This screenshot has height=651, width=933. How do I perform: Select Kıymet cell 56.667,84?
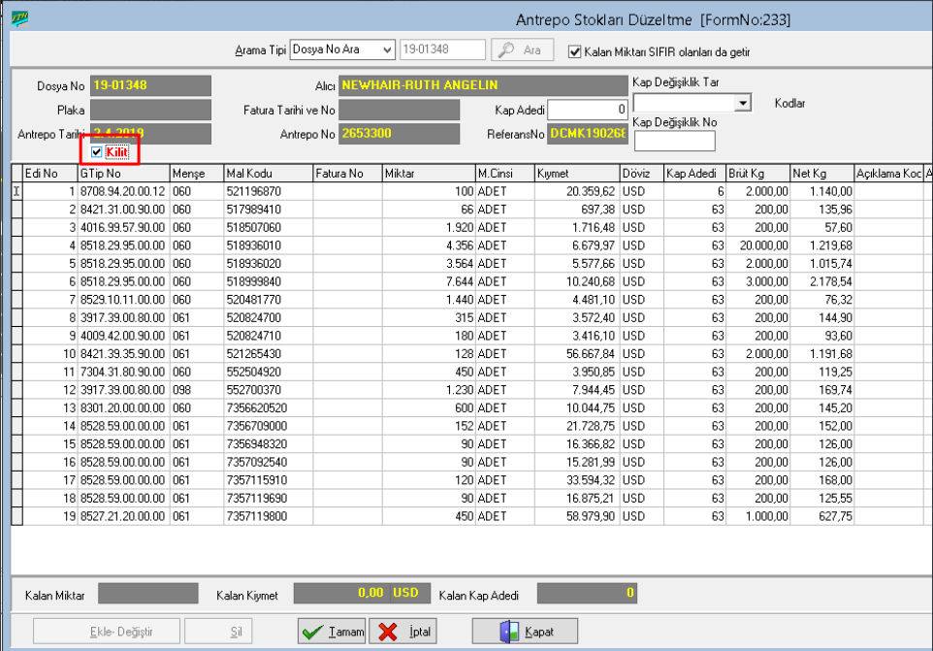click(577, 354)
